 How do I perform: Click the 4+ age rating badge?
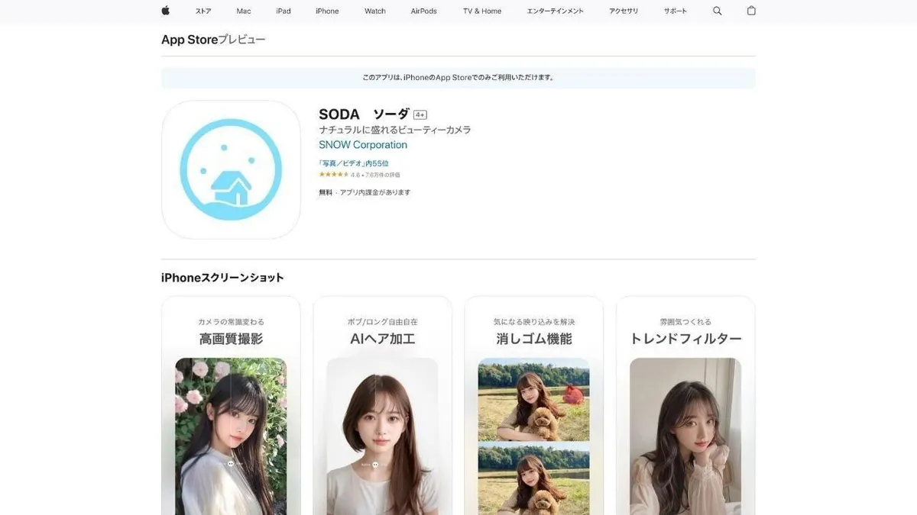point(420,115)
